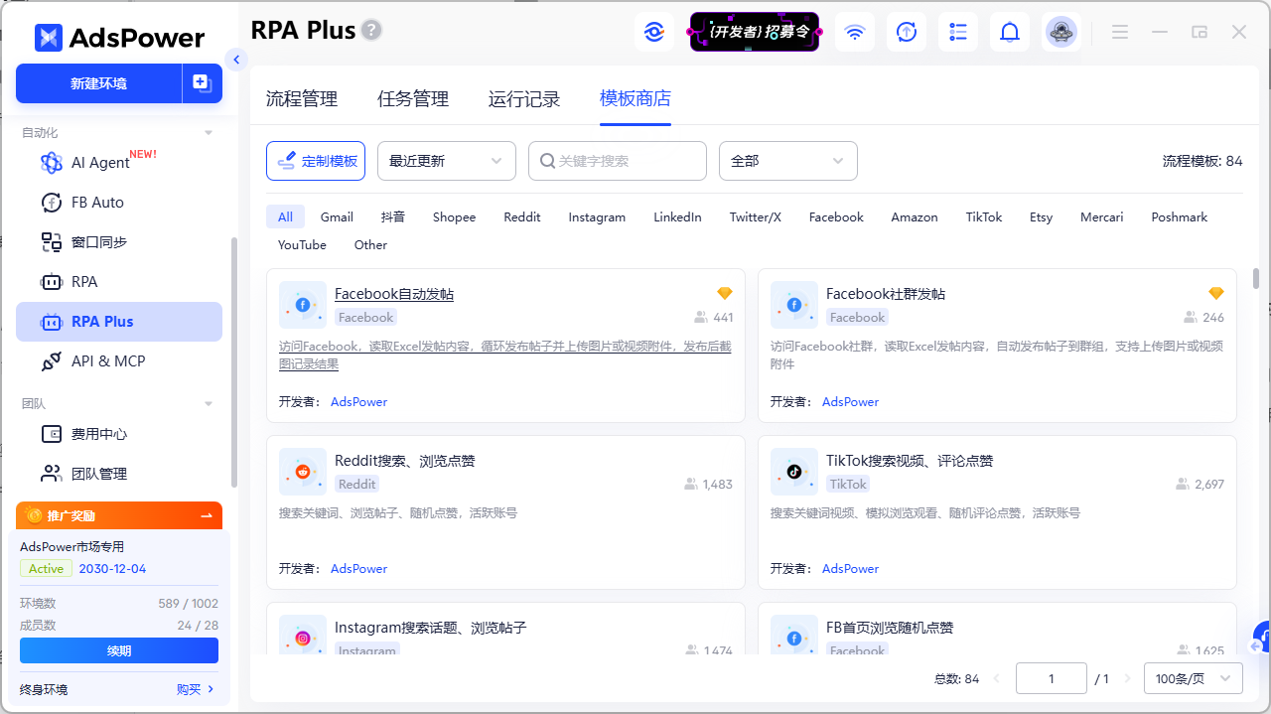The height and width of the screenshot is (714, 1271).
Task: Open the 最近更新 sort dropdown
Action: pos(447,161)
